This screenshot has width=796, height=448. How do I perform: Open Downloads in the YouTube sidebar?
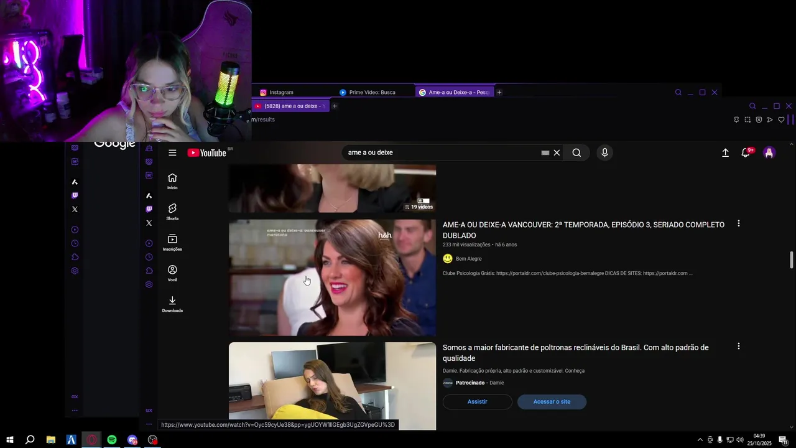172,304
